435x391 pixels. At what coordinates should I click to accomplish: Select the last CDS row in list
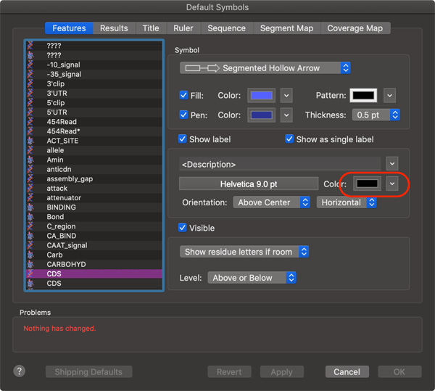pyautogui.click(x=94, y=284)
